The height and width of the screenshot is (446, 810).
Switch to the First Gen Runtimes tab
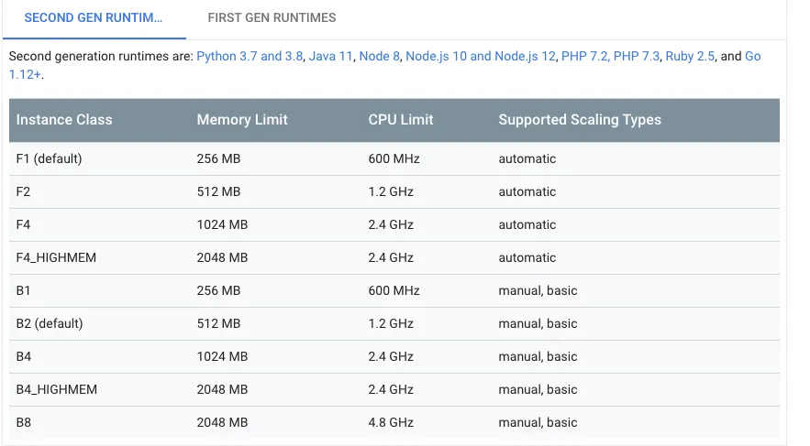[x=272, y=17]
